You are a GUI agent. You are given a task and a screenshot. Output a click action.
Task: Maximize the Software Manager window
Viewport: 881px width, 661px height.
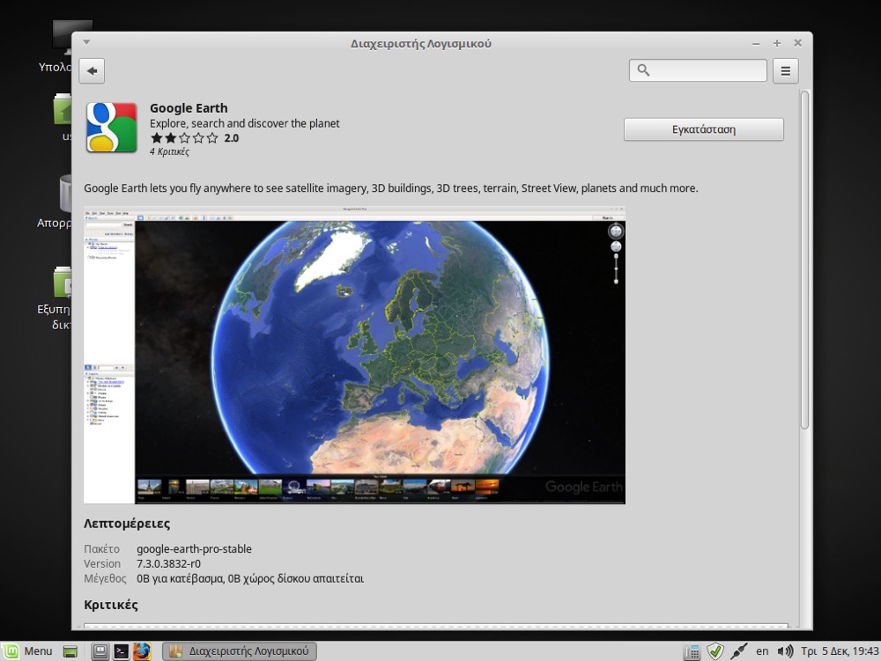pyautogui.click(x=776, y=43)
